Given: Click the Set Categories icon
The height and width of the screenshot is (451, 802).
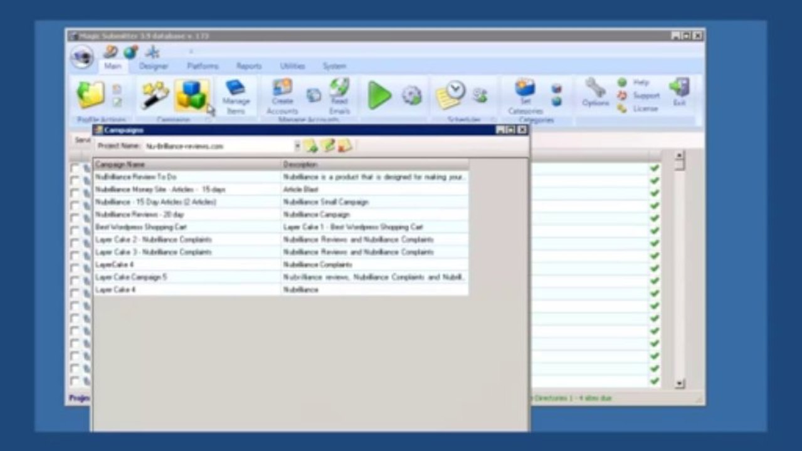Looking at the screenshot, I should [525, 97].
